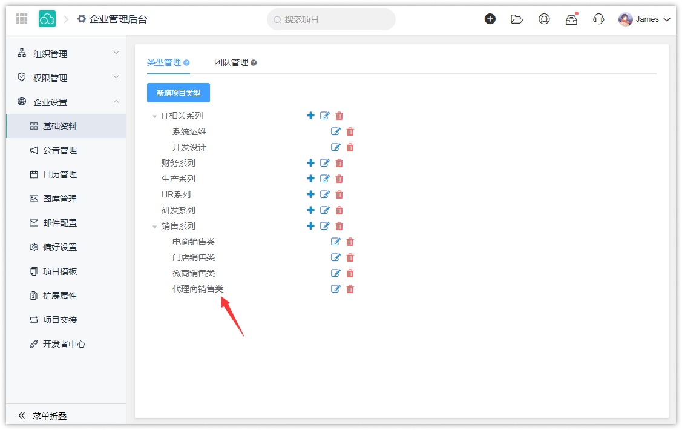682x430 pixels.
Task: Collapse the IT相关系列 tree node
Action: point(154,116)
